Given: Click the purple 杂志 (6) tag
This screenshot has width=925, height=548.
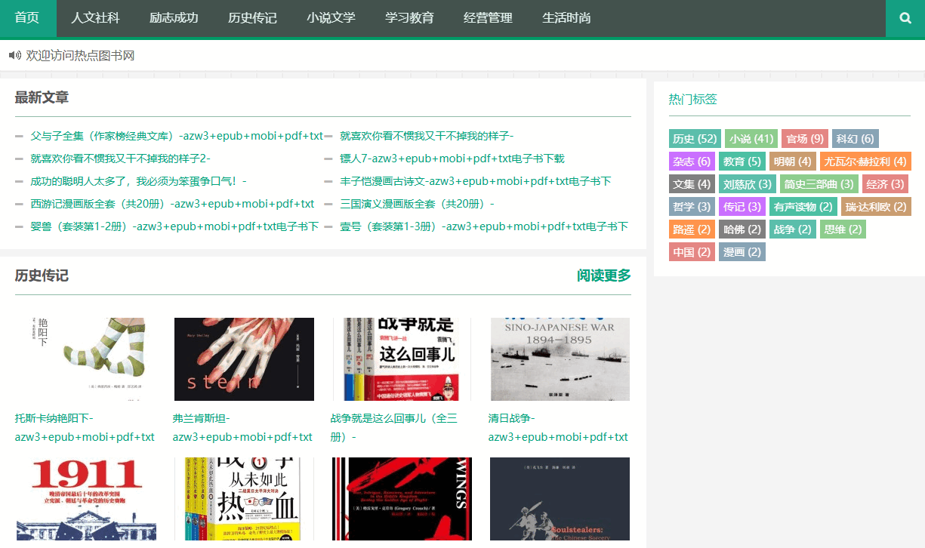Looking at the screenshot, I should pos(691,162).
